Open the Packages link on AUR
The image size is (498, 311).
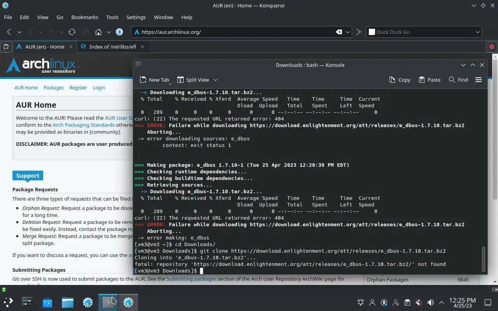click(x=54, y=87)
